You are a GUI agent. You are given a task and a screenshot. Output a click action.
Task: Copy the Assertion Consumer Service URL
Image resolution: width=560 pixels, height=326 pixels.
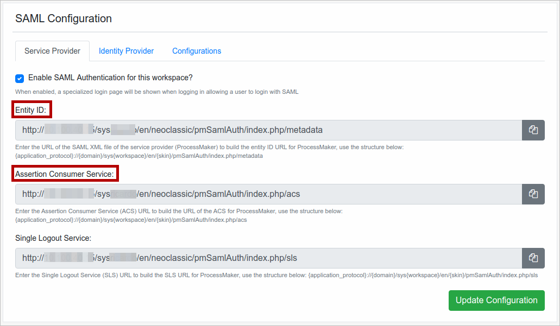coord(533,194)
